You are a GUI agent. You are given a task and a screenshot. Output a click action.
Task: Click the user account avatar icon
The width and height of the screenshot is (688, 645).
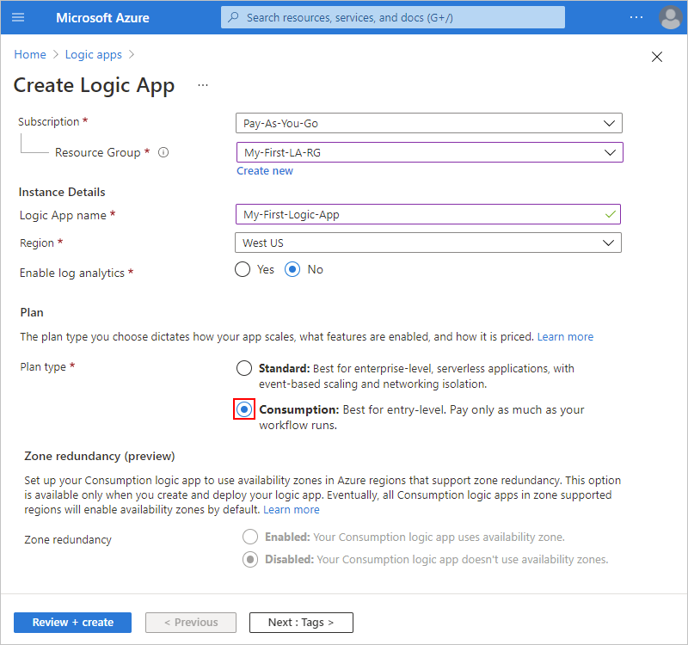(669, 17)
